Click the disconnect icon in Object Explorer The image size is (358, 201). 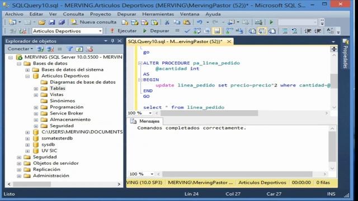[50, 49]
